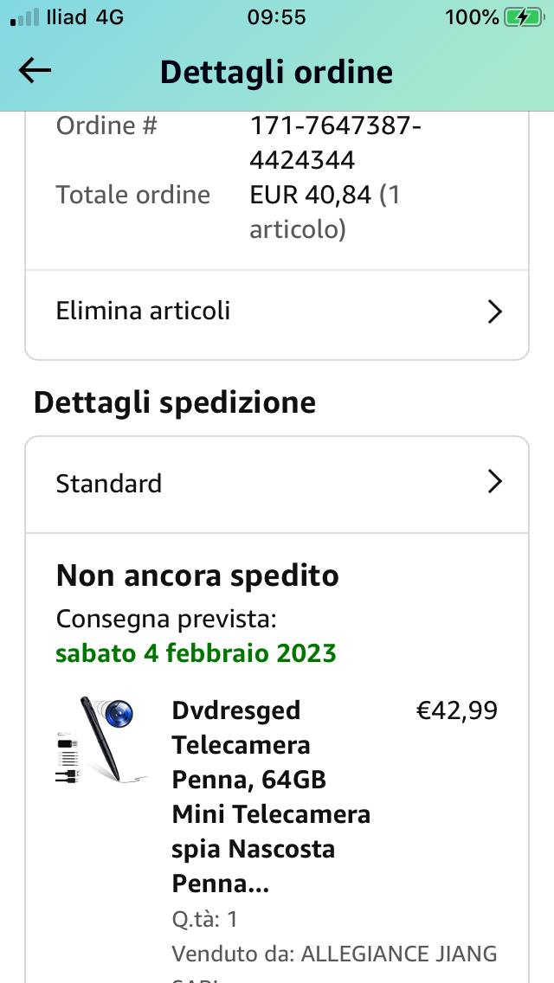Tap the battery charging icon

click(x=525, y=17)
